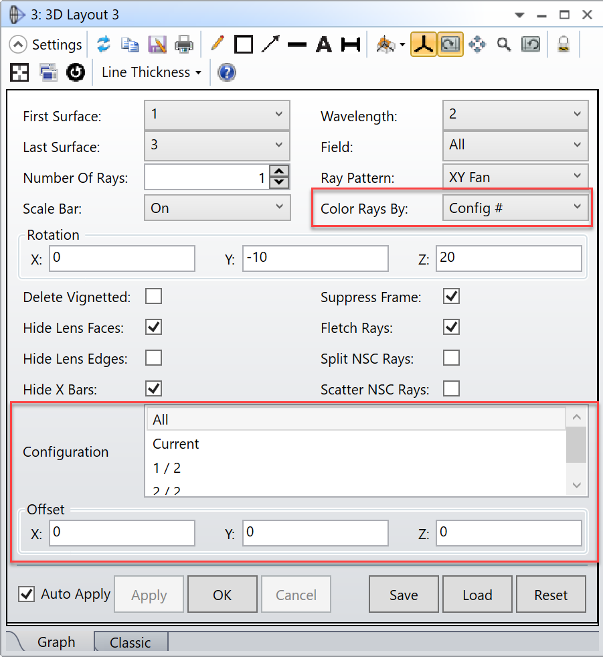Click the refresh/update icon in toolbar
Image resolution: width=603 pixels, height=657 pixels.
(103, 45)
